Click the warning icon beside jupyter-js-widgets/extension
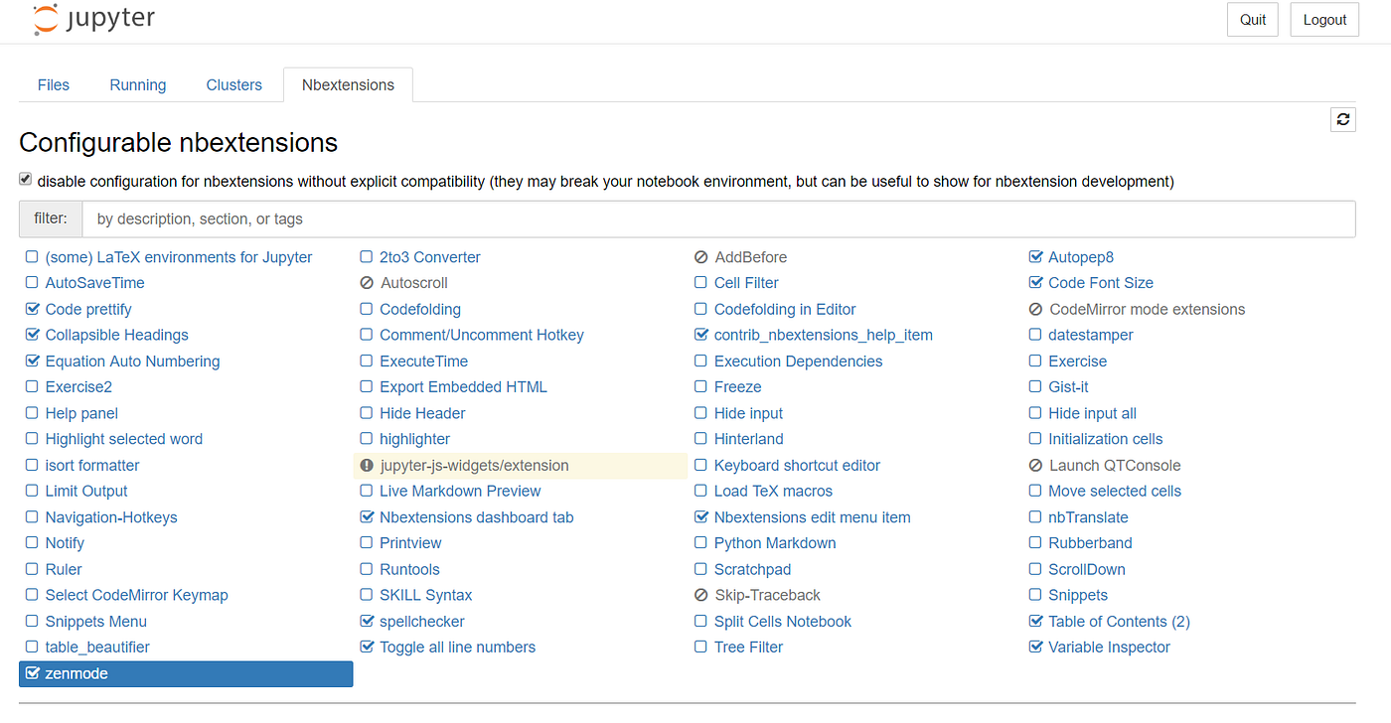1391x723 pixels. (367, 465)
